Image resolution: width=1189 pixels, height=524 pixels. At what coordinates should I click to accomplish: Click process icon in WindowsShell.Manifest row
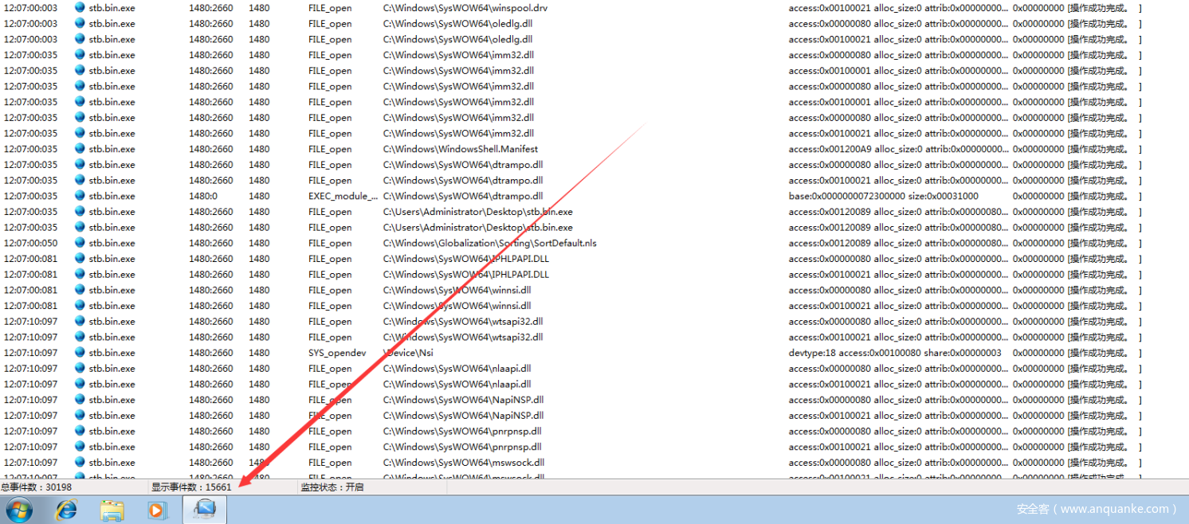(x=80, y=149)
